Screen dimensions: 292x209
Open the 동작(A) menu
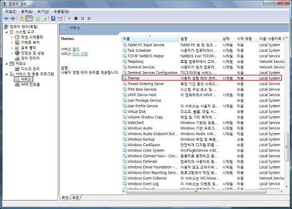(27, 11)
